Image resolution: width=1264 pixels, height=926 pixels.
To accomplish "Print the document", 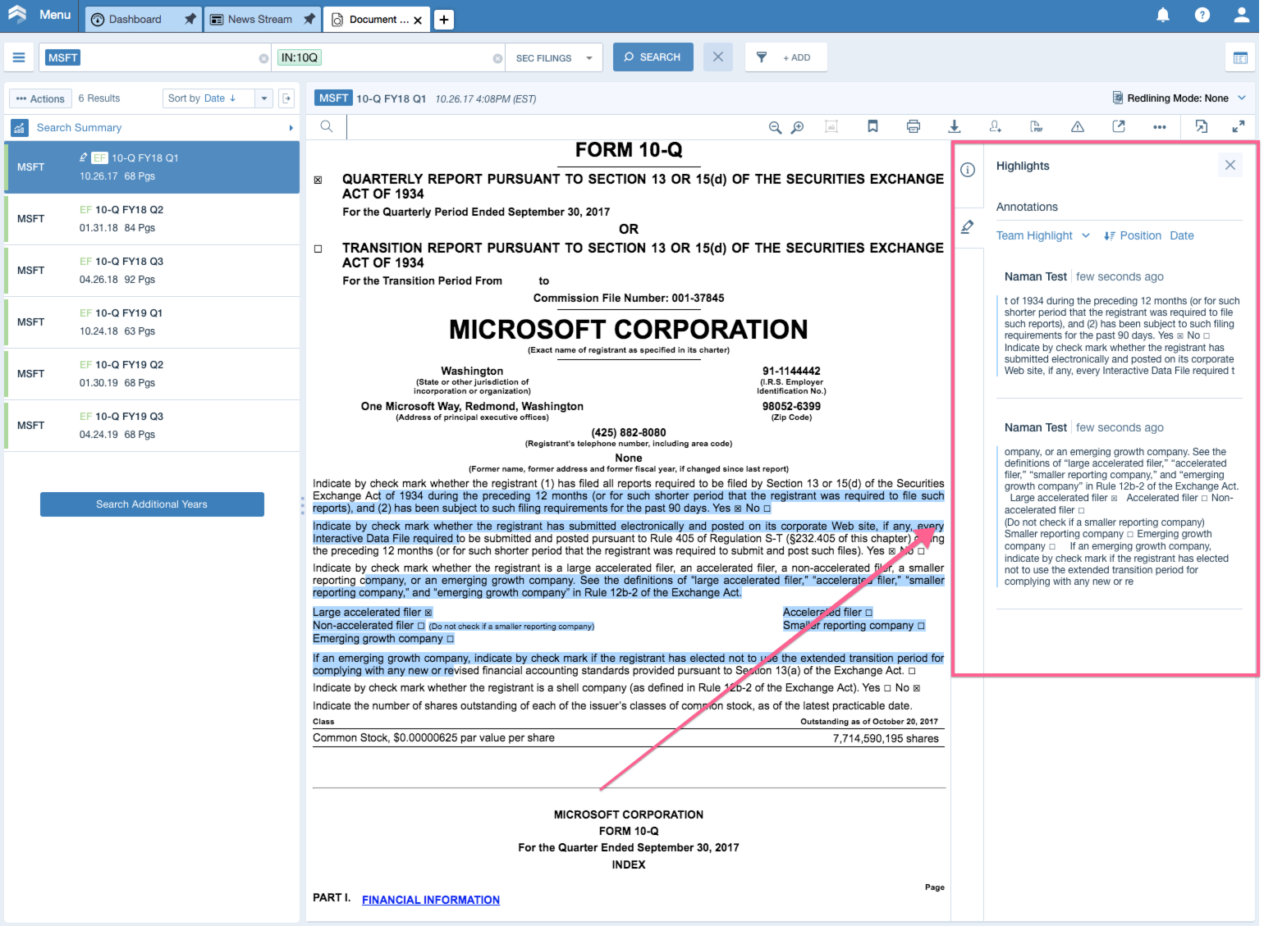I will pyautogui.click(x=914, y=126).
